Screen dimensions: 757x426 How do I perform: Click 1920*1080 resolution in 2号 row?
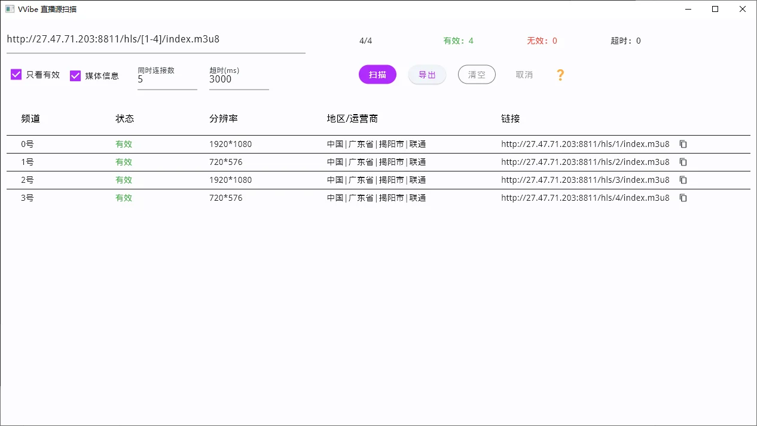click(231, 180)
